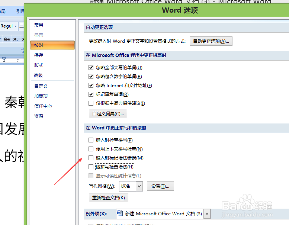
Task: Open the 写作风格 标准 dropdown
Action: coord(139,186)
